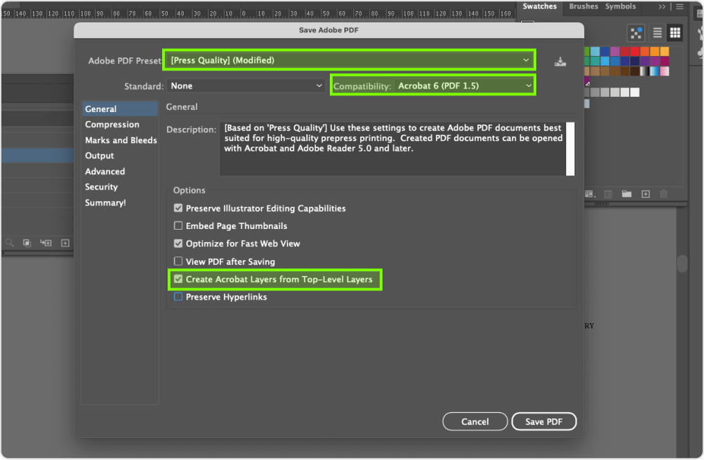Enable Embed Page Thumbnails checkbox
This screenshot has height=460, width=704.
[x=178, y=226]
